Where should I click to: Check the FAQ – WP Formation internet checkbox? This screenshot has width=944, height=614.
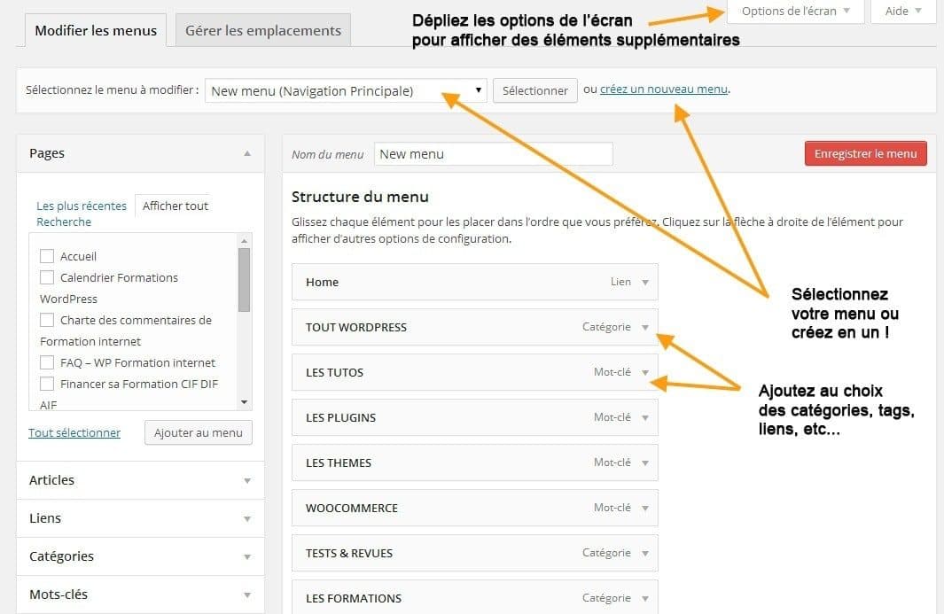[47, 362]
